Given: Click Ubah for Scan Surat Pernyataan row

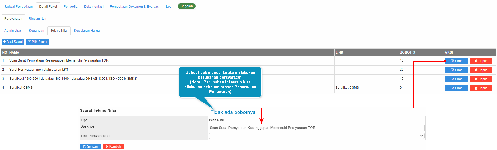Looking at the screenshot, I should click(456, 61).
